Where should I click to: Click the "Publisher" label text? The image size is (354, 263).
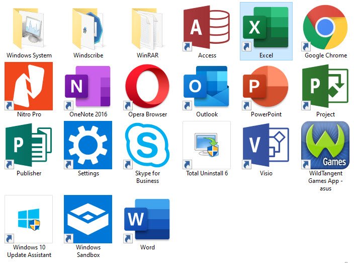29,173
